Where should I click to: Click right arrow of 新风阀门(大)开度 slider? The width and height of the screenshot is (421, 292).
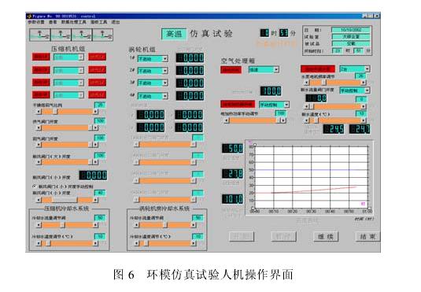click(x=95, y=162)
